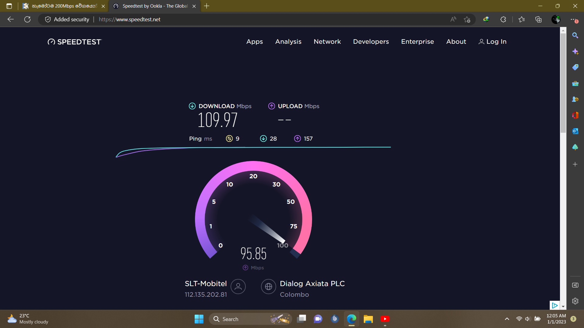Click the download latency icon showing 28
Image resolution: width=584 pixels, height=328 pixels.
click(x=263, y=138)
